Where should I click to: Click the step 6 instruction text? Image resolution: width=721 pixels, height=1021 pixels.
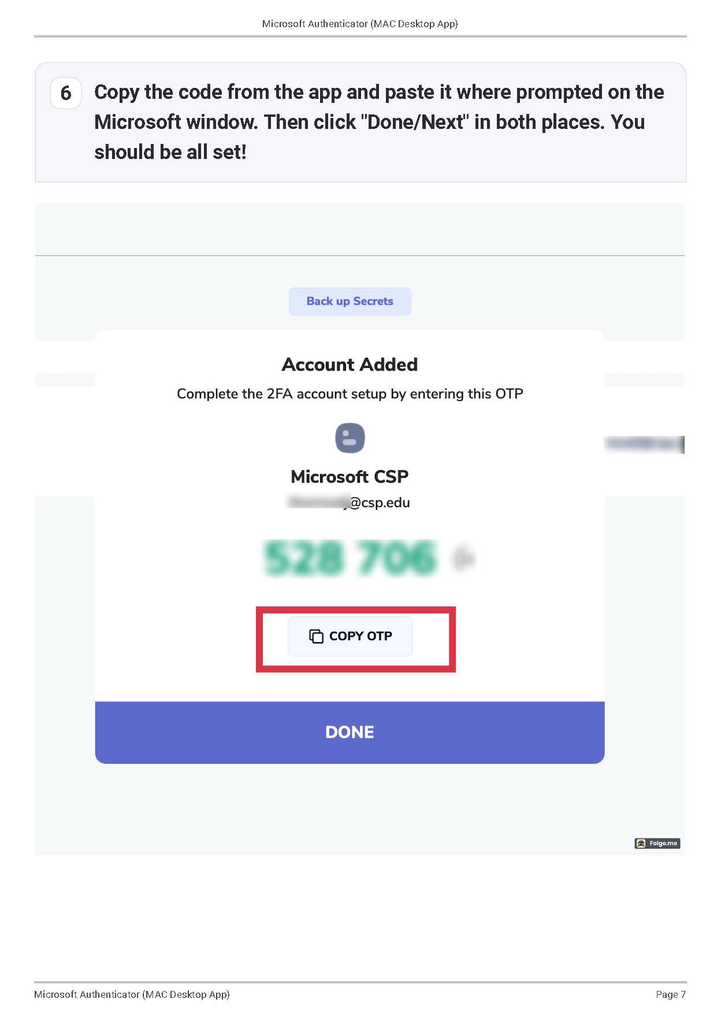378,122
